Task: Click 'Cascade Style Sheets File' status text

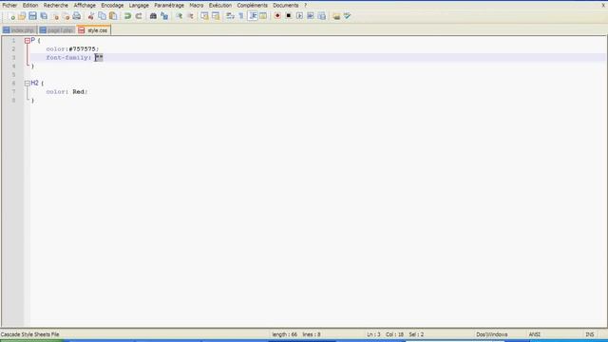Action: coord(29,334)
